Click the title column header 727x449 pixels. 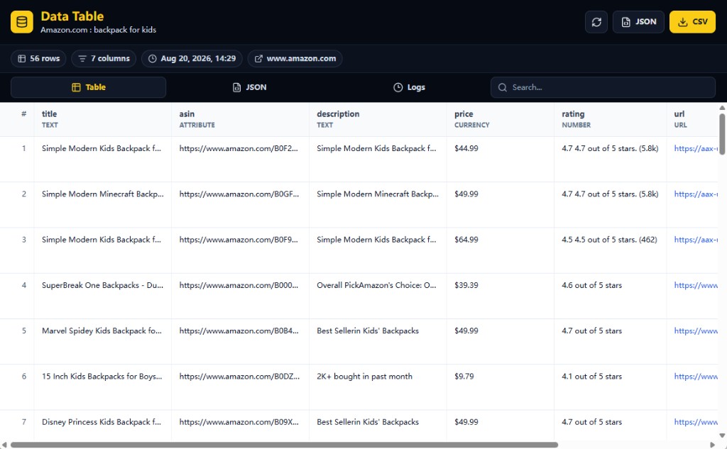click(x=102, y=119)
